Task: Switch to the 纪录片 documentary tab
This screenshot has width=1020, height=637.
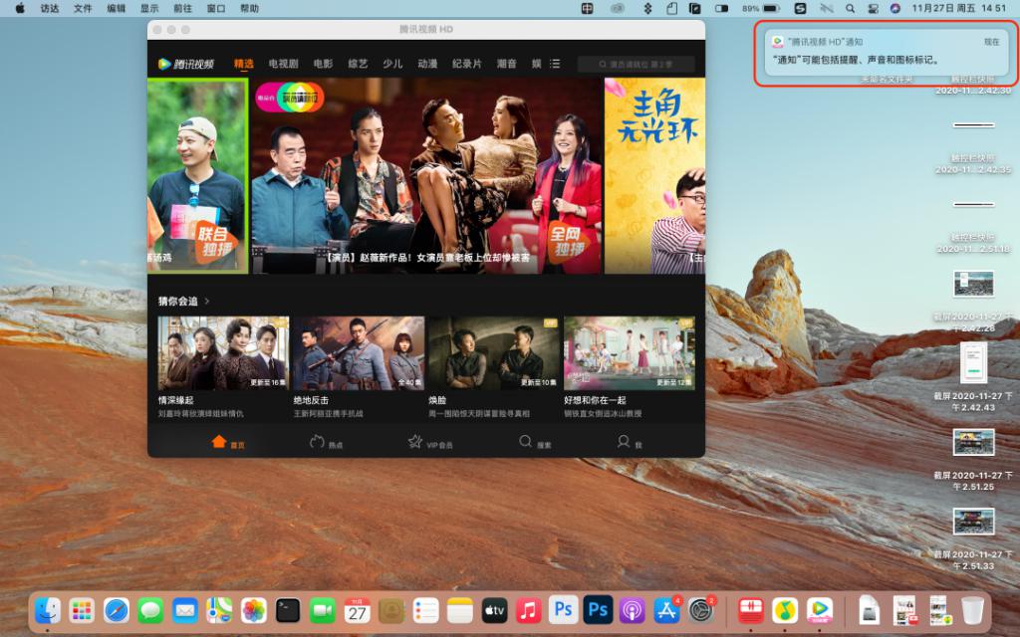Action: (x=468, y=63)
